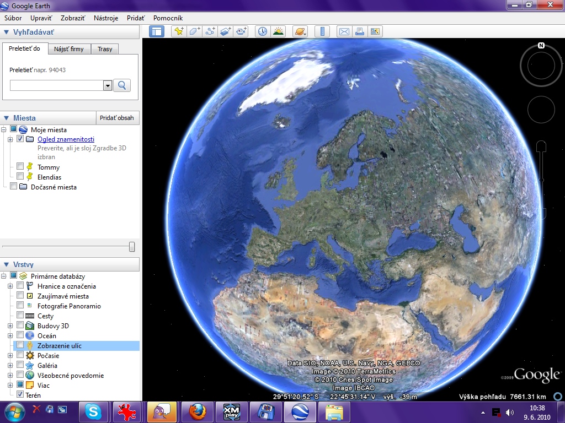
Task: Enable the Budovy 3D layer
Action: point(20,325)
